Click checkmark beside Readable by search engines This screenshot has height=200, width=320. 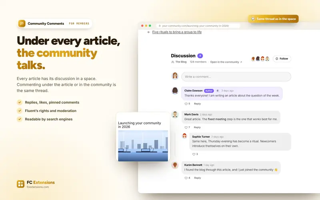(x=20, y=119)
